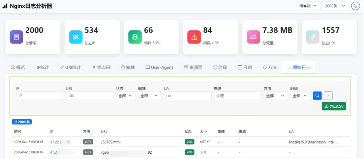
Task: Switch to the IP统计 tab
Action: pyautogui.click(x=43, y=68)
